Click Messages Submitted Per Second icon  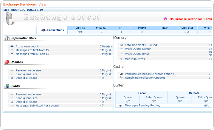click(12, 106)
